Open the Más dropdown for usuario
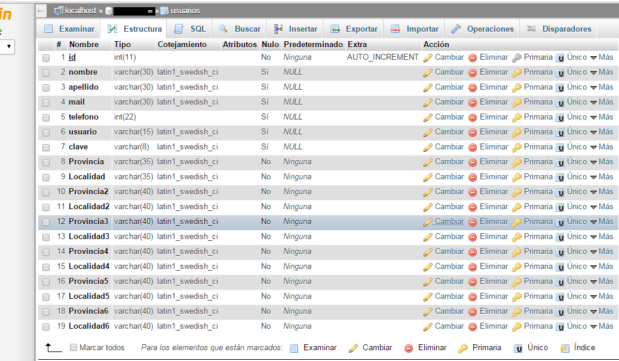Image resolution: width=619 pixels, height=361 pixels. [602, 132]
